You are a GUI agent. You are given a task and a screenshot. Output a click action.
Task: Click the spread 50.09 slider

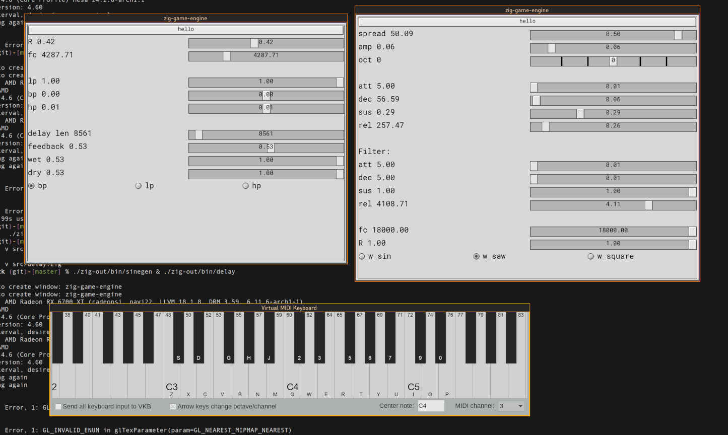(613, 35)
